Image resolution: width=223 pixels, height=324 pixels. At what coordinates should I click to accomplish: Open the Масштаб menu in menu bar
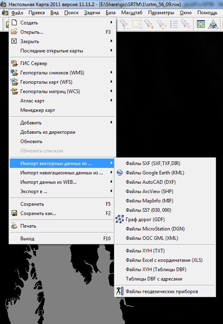tap(132, 13)
